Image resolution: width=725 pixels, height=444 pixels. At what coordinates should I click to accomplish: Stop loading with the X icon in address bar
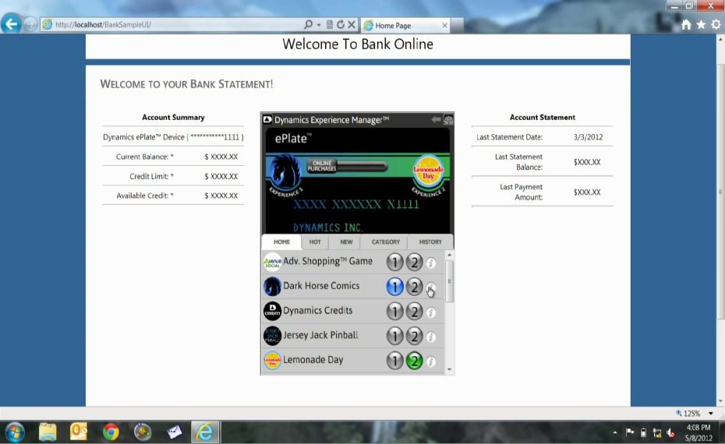pyautogui.click(x=352, y=24)
